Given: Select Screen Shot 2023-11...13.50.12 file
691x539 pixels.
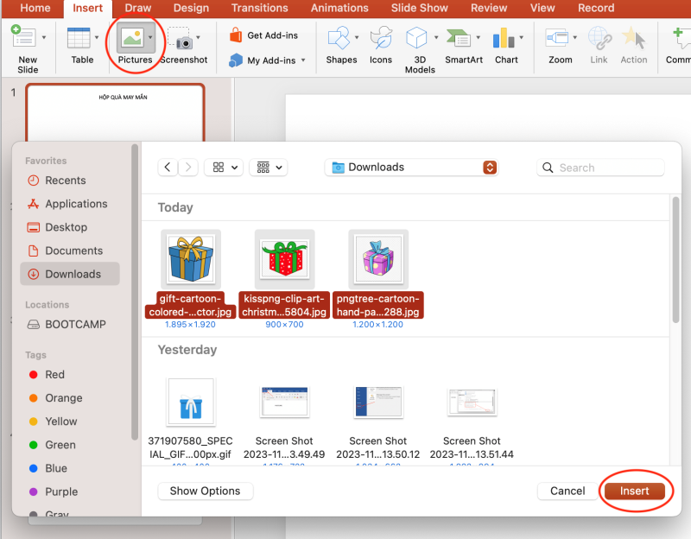Looking at the screenshot, I should 378,402.
